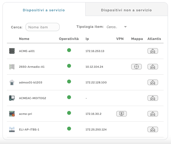Select the device name ACME-ai01

(27, 51)
